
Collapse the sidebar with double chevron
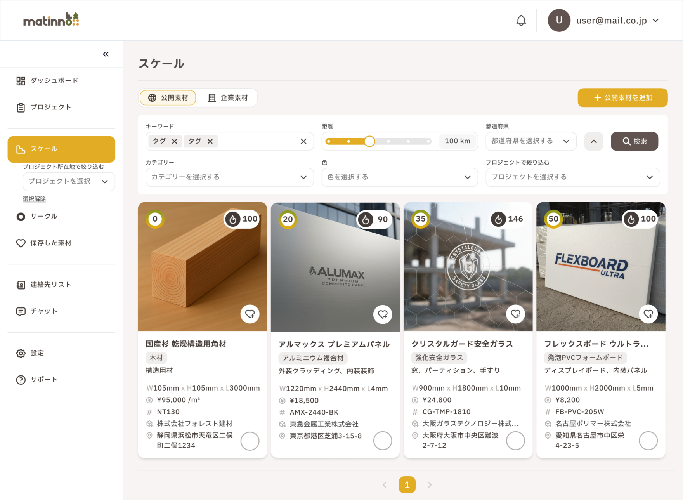tap(106, 54)
